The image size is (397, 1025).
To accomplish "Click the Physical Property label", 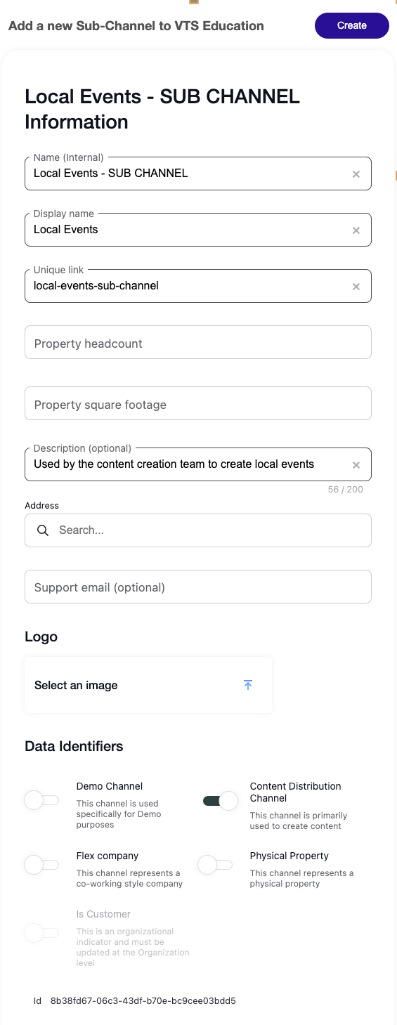I will point(289,856).
